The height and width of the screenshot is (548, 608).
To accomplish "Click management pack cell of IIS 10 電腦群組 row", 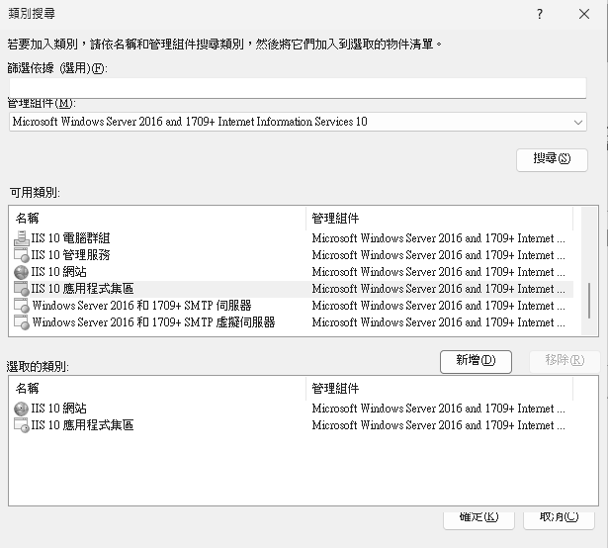I will coord(438,238).
